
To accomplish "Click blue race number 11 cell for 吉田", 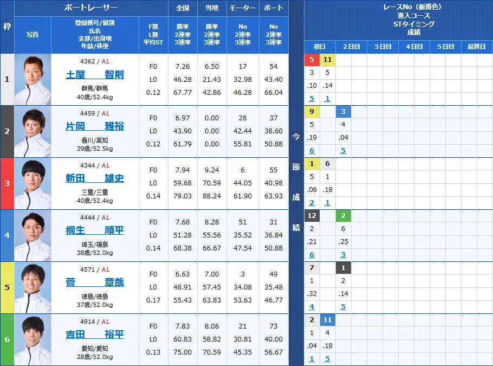I will coord(327,320).
